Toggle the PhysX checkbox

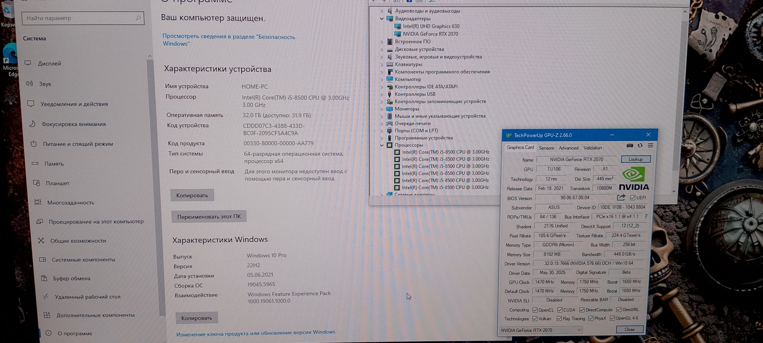click(x=591, y=318)
